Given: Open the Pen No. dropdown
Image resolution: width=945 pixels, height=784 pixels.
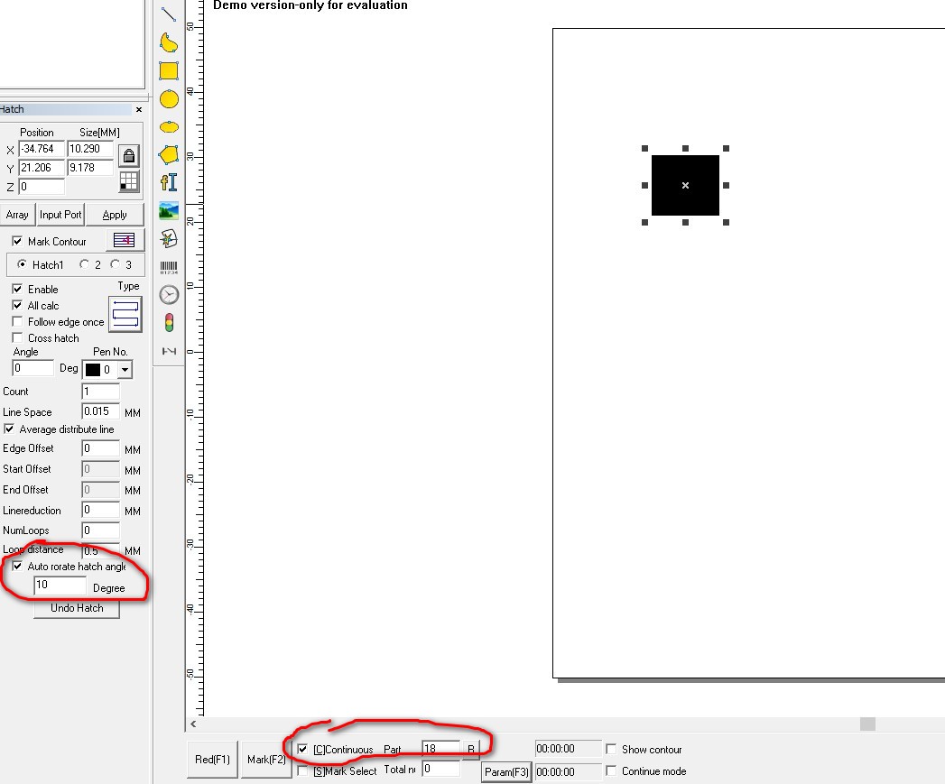Looking at the screenshot, I should [x=125, y=370].
